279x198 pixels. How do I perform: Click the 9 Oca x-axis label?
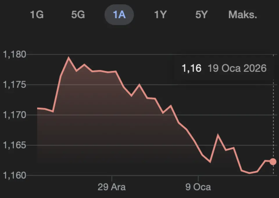click(x=198, y=187)
